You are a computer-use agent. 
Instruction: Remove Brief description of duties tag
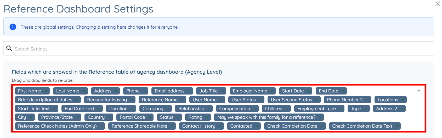77,100
